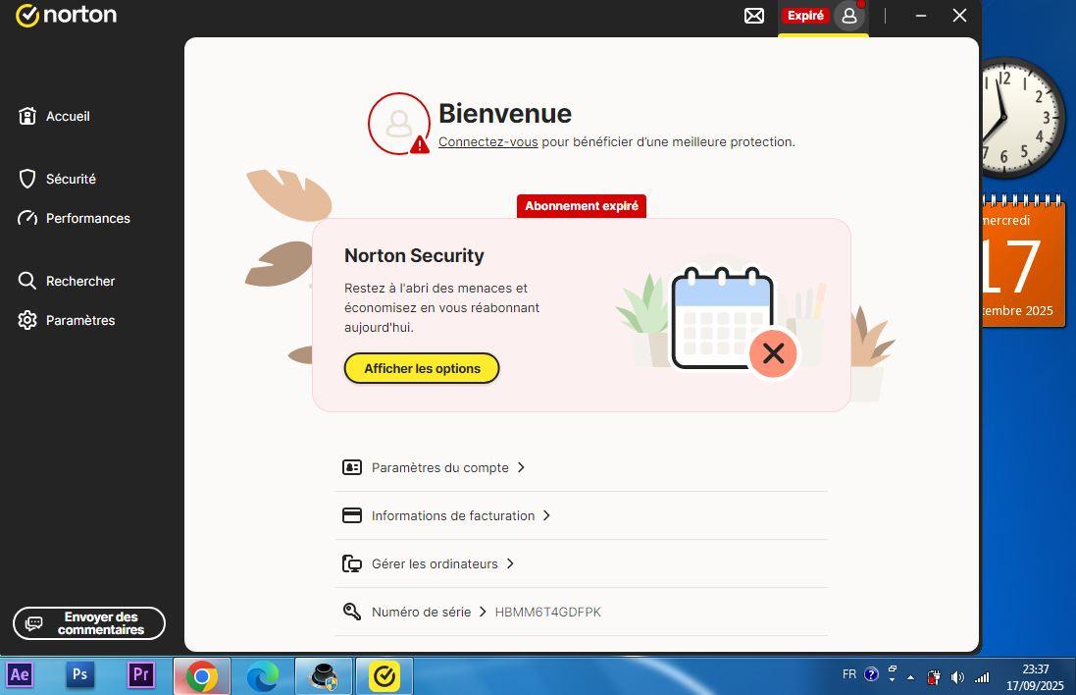This screenshot has width=1076, height=695.
Task: Click the credit card billing icon
Action: 352,515
